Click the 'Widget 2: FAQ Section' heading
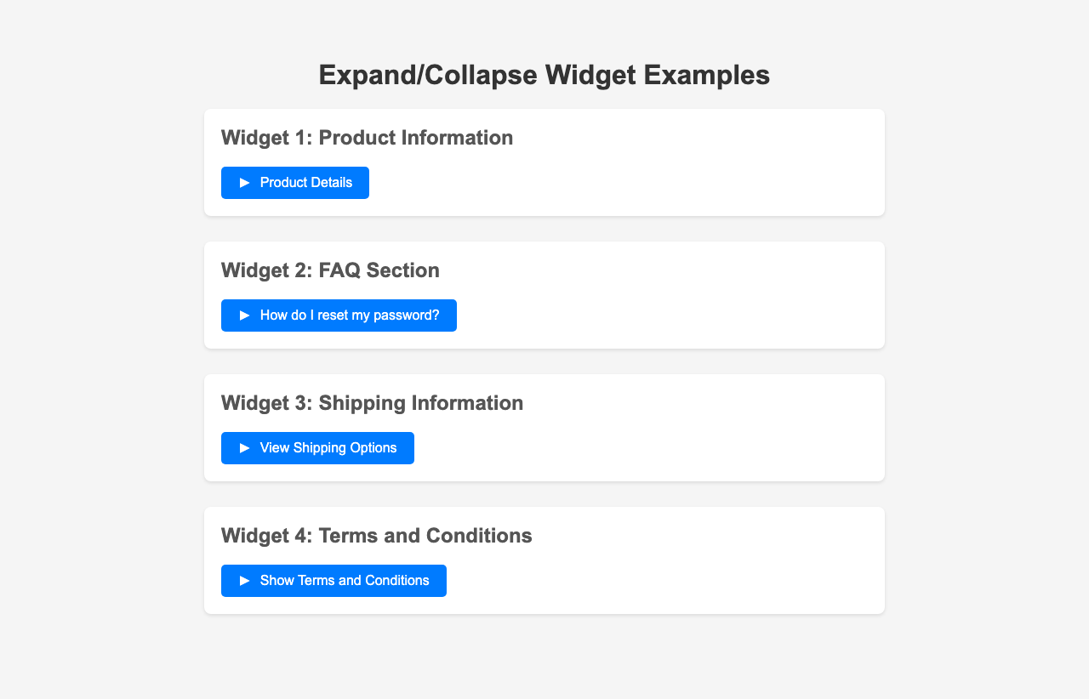 point(330,270)
